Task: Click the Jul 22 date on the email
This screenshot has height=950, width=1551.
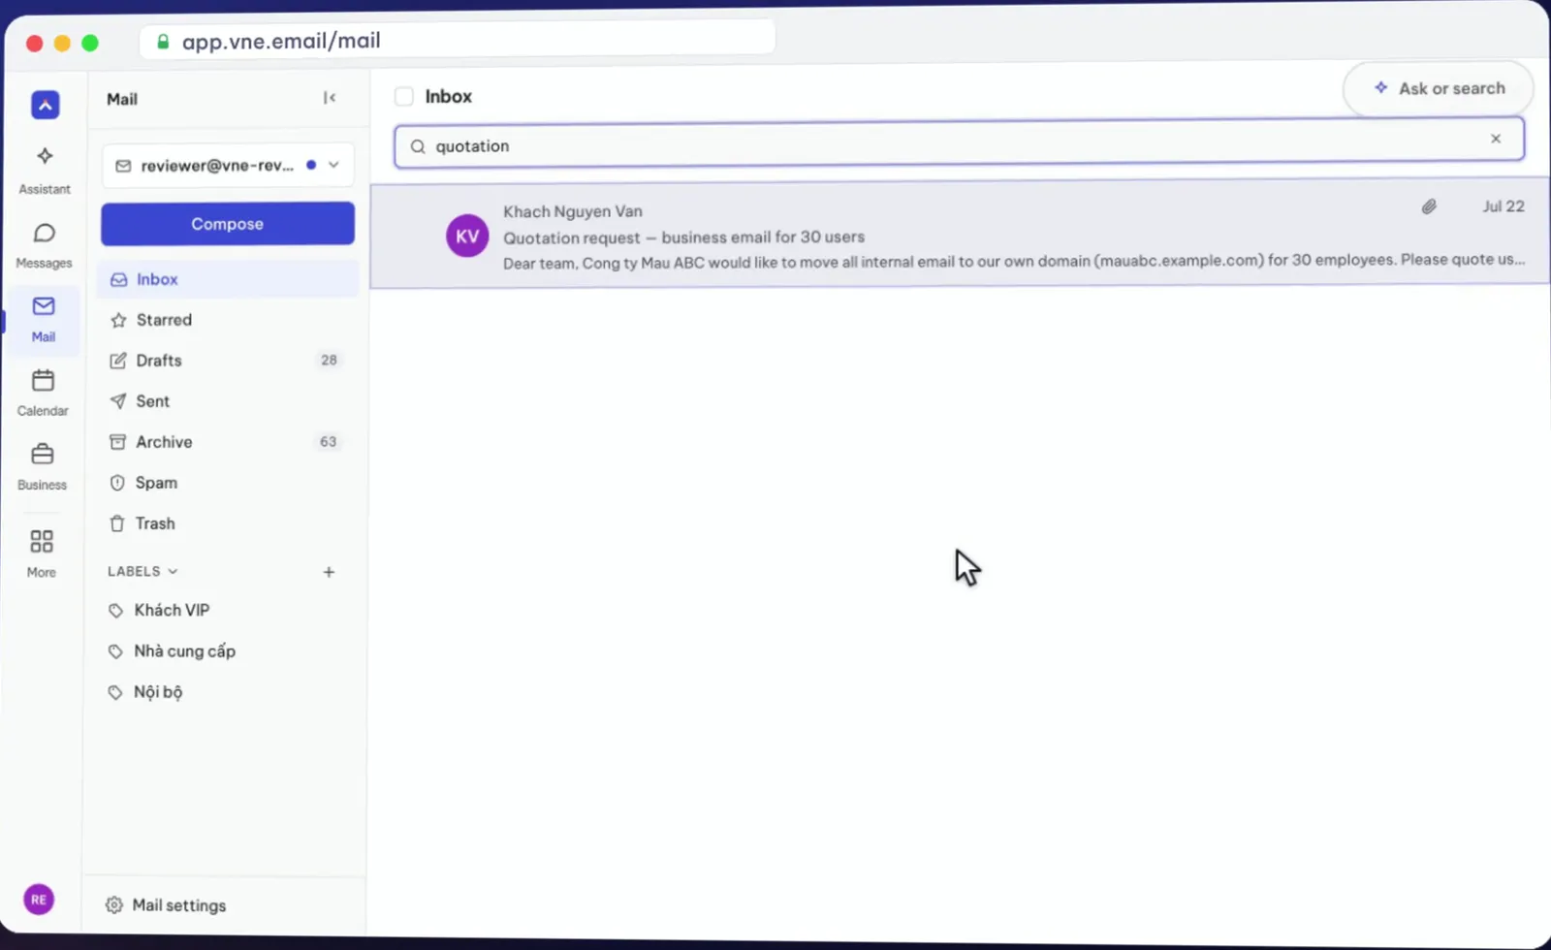Action: (x=1504, y=206)
